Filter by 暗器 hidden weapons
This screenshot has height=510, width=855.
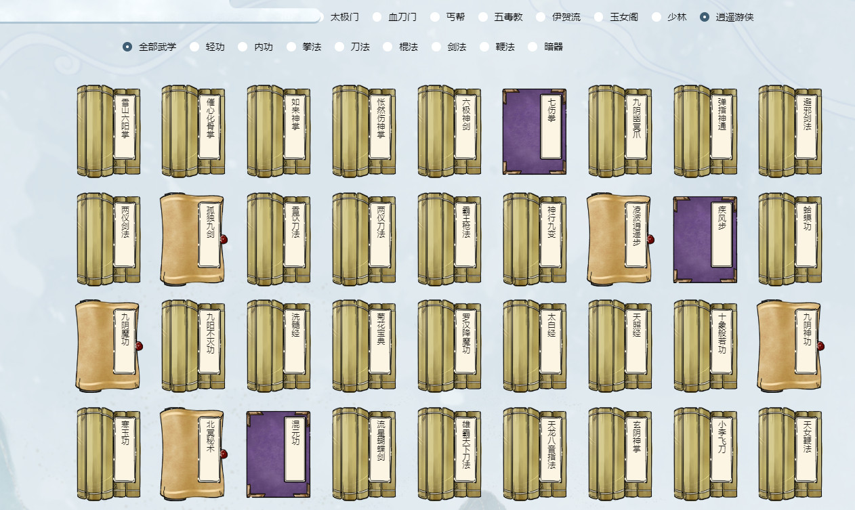pos(545,47)
